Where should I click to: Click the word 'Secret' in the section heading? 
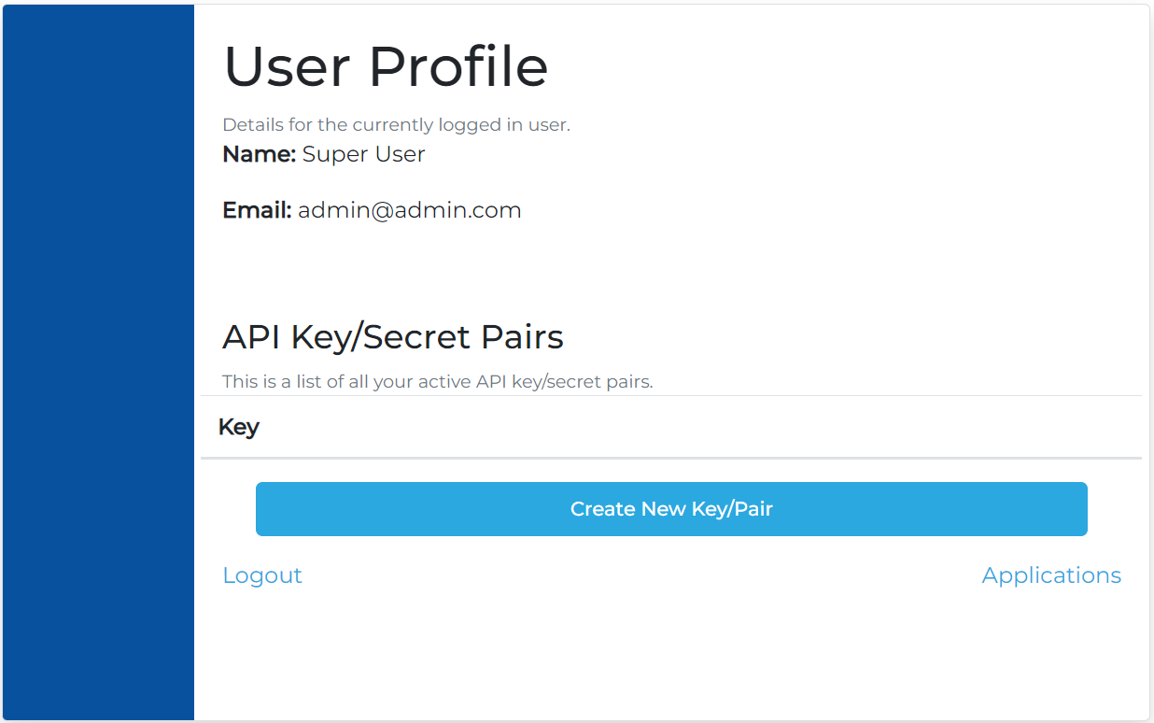(x=417, y=336)
